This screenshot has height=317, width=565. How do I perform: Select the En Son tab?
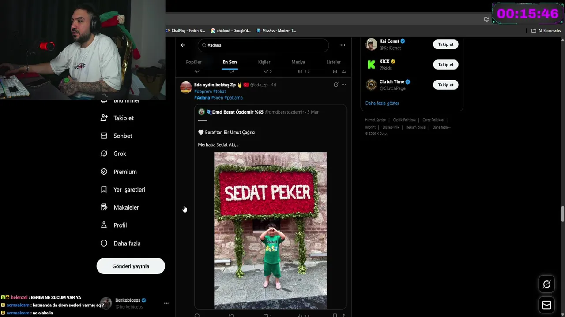230,62
